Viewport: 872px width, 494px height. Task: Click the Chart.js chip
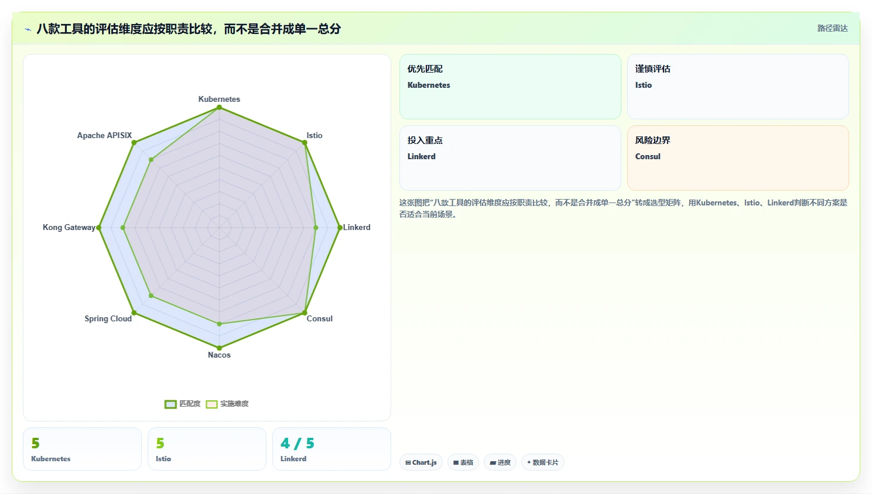(421, 462)
